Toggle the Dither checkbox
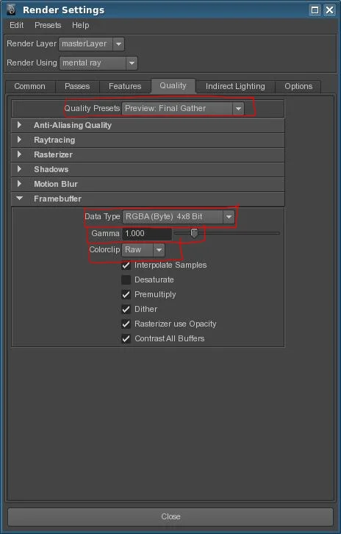341x534 pixels. click(126, 309)
